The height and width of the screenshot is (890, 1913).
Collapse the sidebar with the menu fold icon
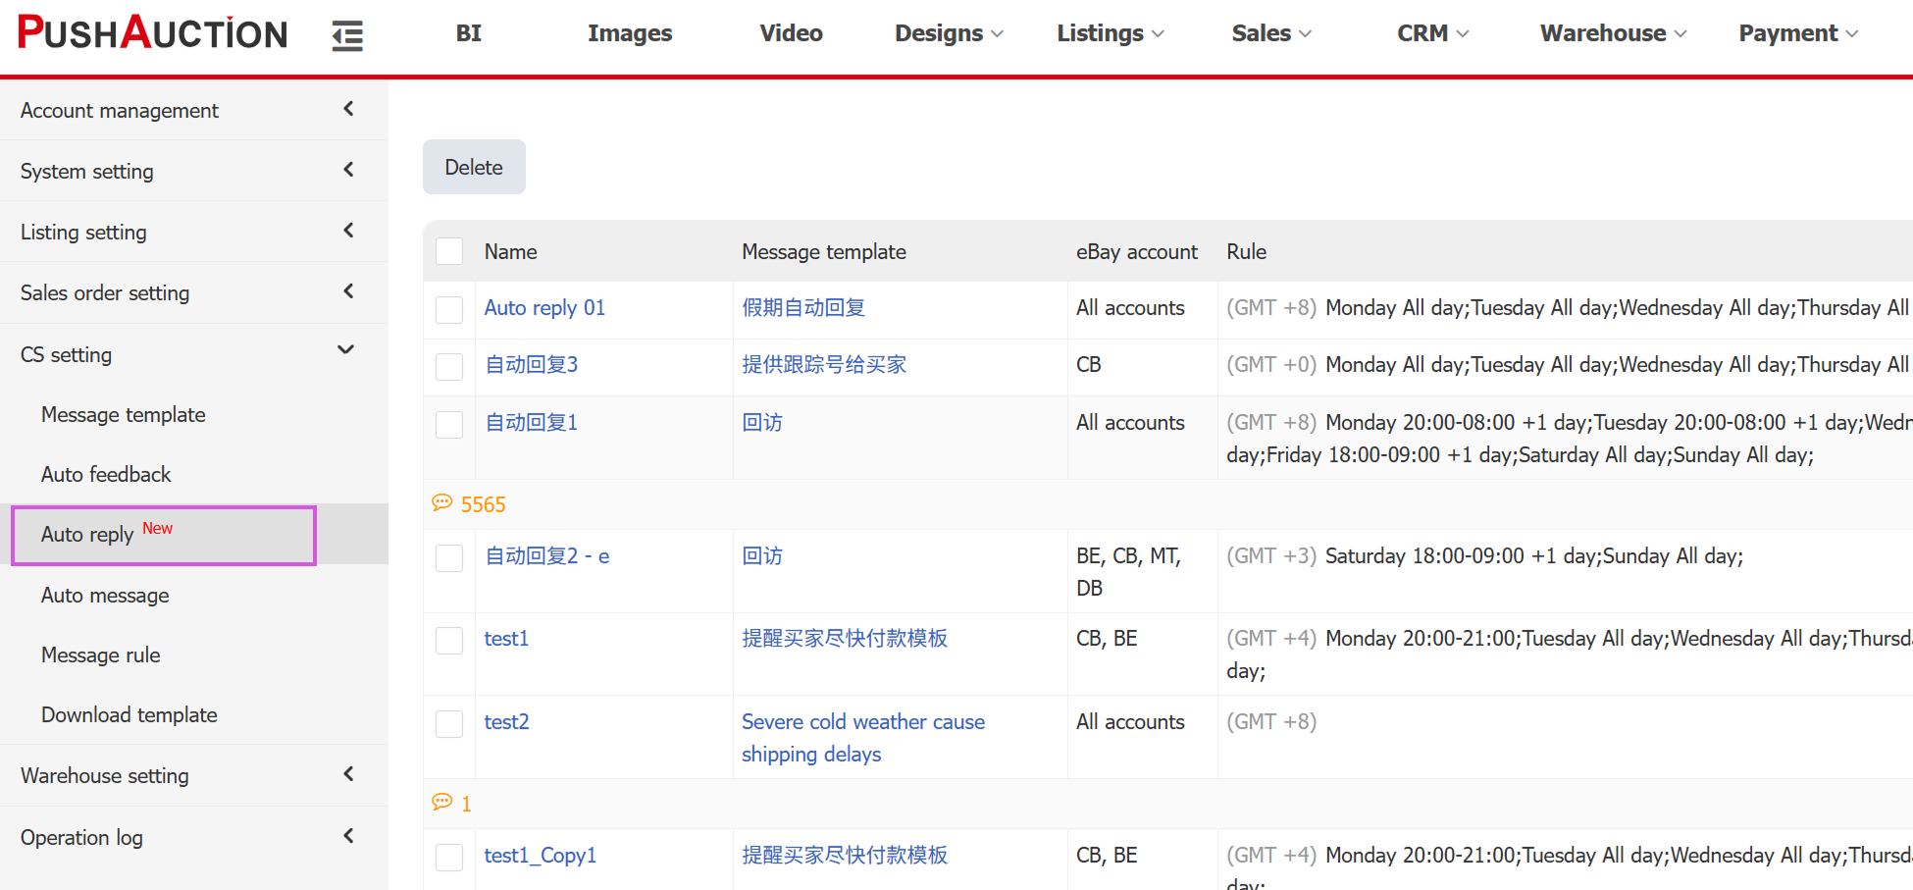click(x=347, y=36)
